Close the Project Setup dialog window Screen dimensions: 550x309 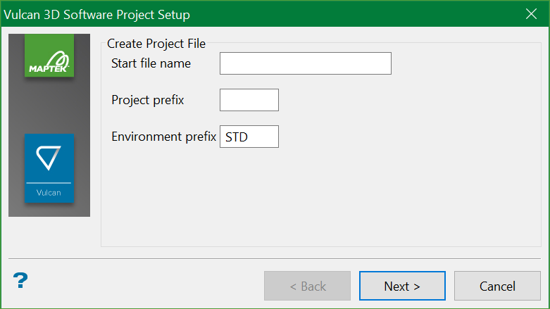coord(532,13)
